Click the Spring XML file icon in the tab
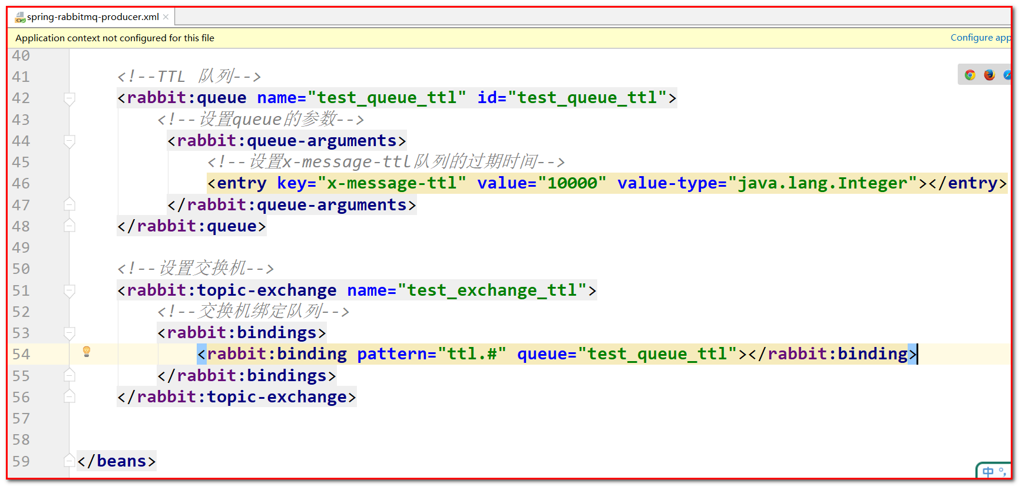This screenshot has height=486, width=1019. point(20,17)
